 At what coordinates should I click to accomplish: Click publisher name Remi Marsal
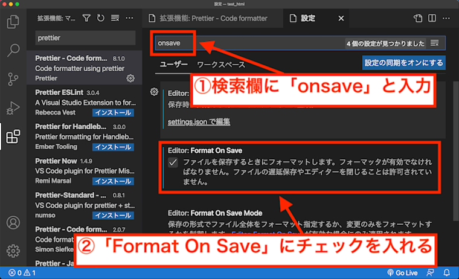click(53, 181)
